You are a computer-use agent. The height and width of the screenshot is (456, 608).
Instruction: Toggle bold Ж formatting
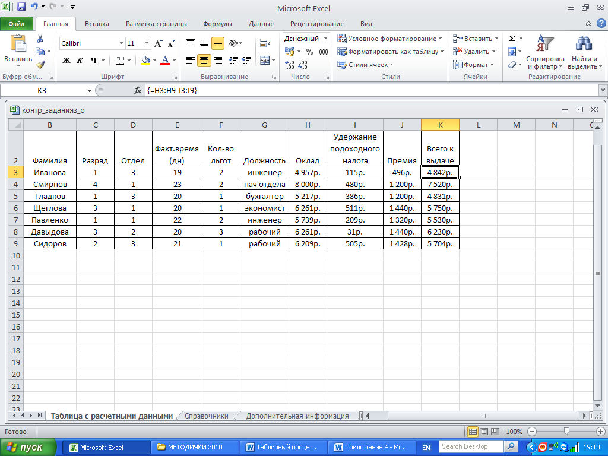tap(66, 61)
